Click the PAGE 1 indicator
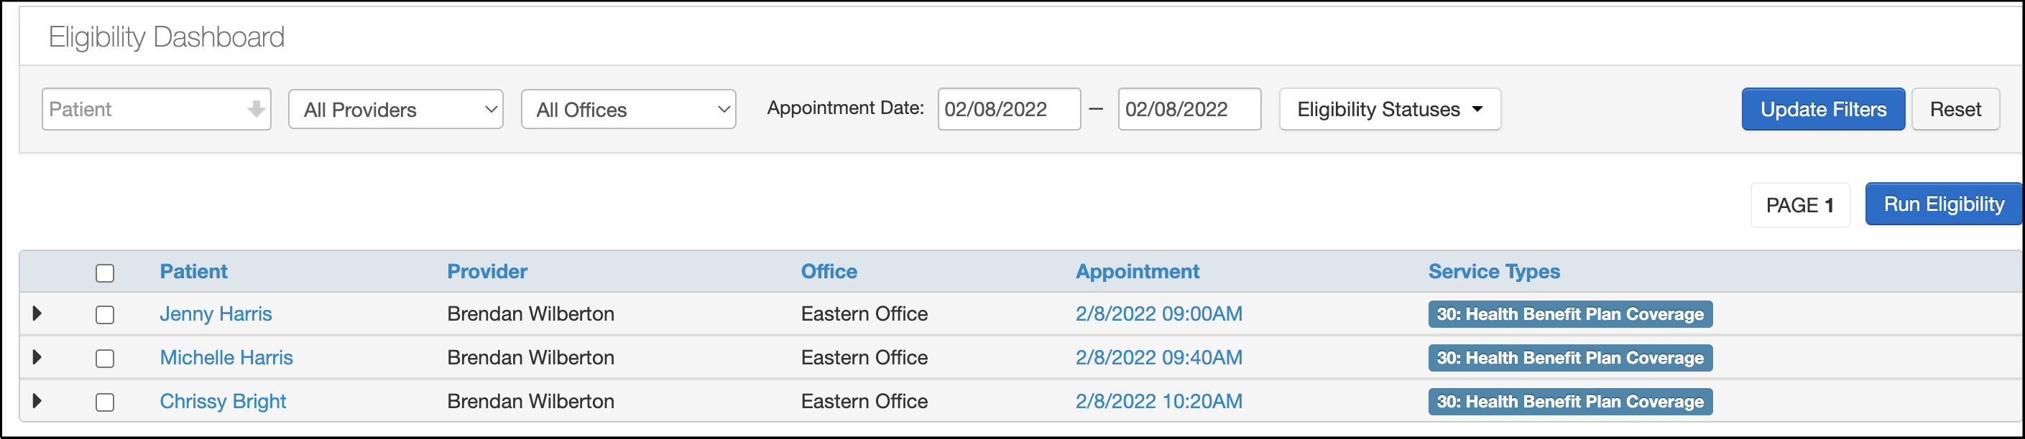This screenshot has width=2025, height=439. [1799, 206]
